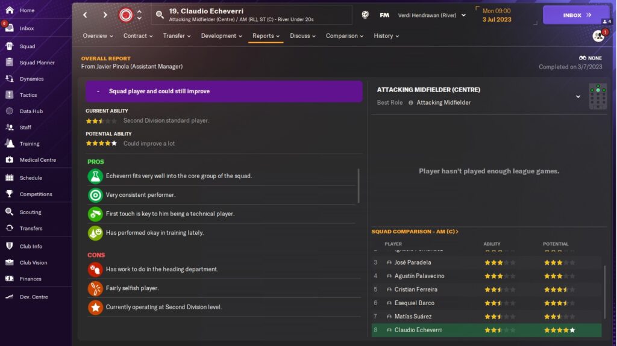Click the River Plate club badge
Image resolution: width=617 pixels, height=346 pixels.
pos(126,15)
